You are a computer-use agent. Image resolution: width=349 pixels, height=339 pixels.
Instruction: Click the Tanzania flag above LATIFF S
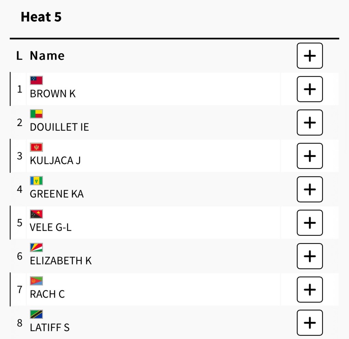click(x=36, y=314)
